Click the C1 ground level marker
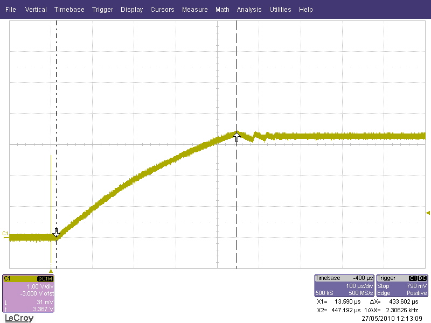 5,234
